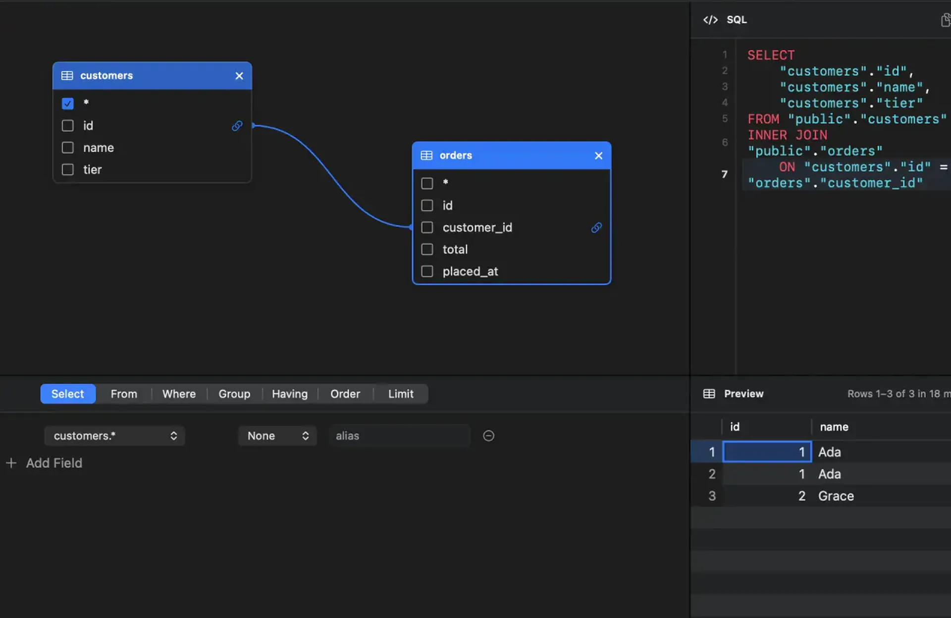Switch to the Having tab

290,394
